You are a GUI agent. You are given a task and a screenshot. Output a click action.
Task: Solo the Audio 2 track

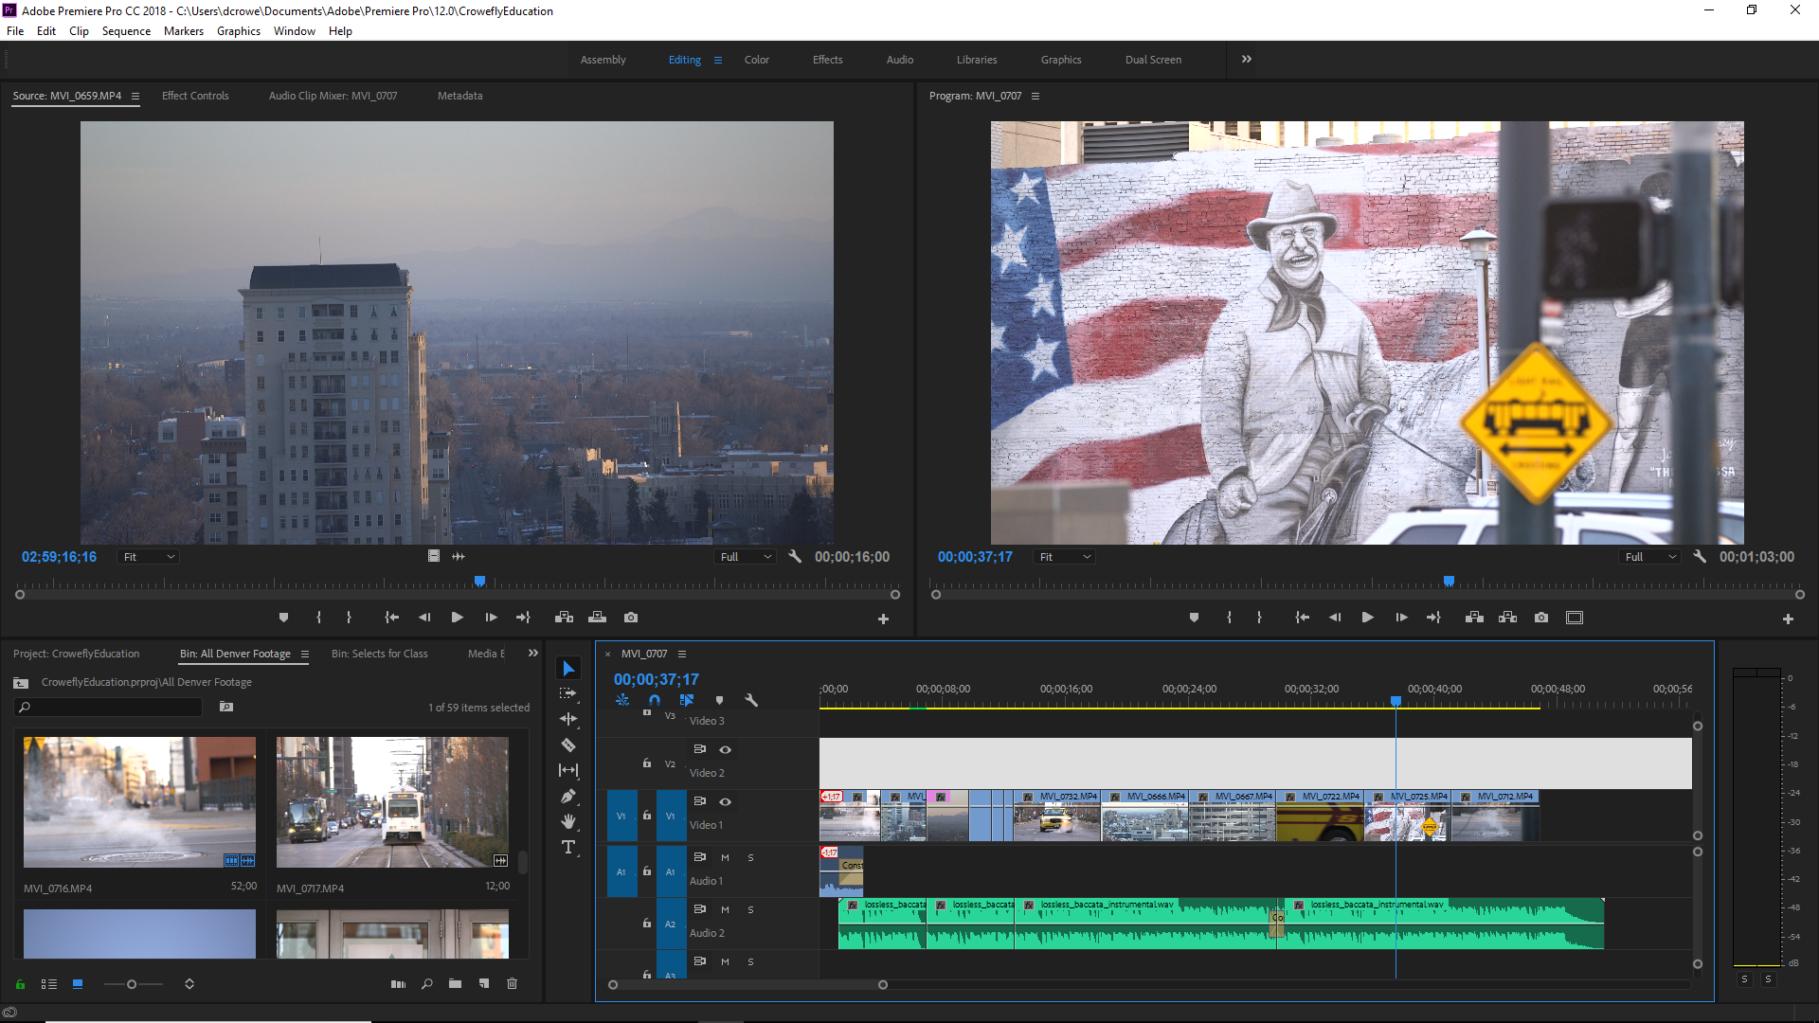click(x=750, y=909)
